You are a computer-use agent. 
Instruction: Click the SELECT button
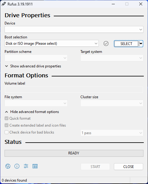click(126, 44)
